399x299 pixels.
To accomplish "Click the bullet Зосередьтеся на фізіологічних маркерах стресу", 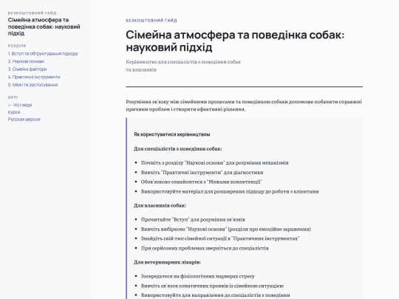I will (198, 276).
